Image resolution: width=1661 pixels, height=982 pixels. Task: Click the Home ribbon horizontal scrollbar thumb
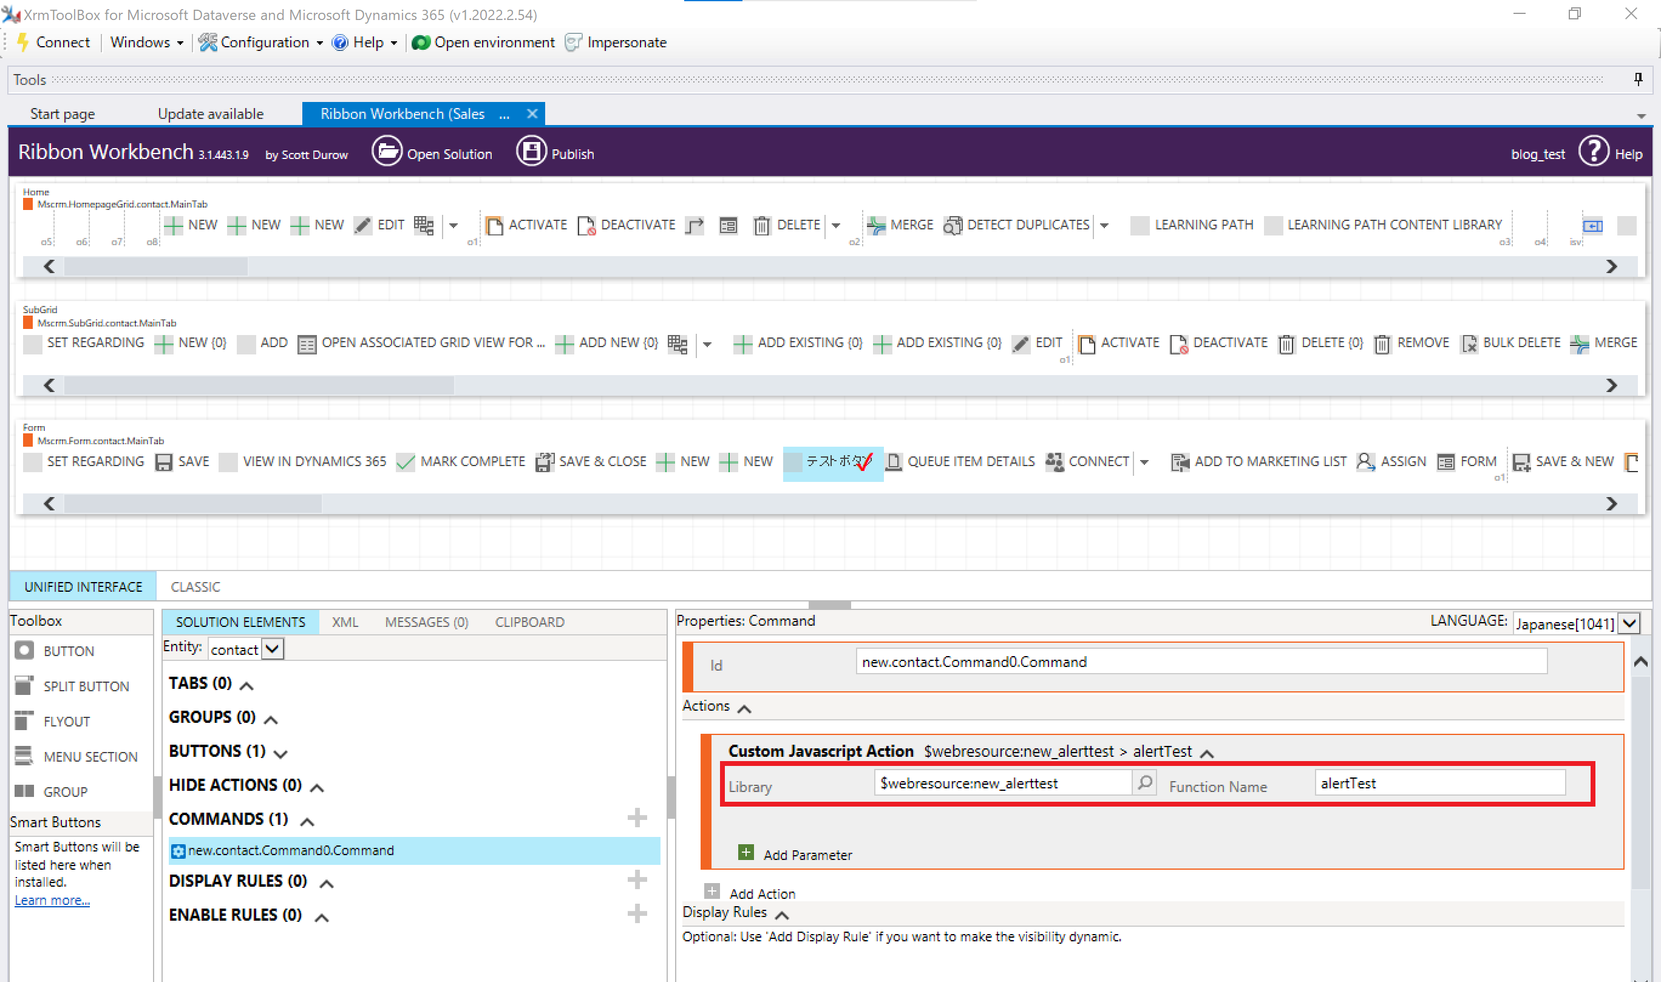[156, 266]
